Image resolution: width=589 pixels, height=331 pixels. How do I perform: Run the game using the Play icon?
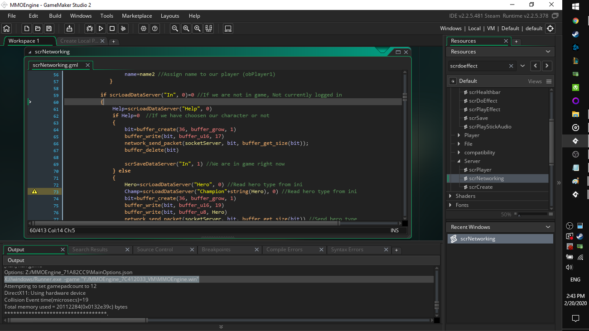point(101,28)
